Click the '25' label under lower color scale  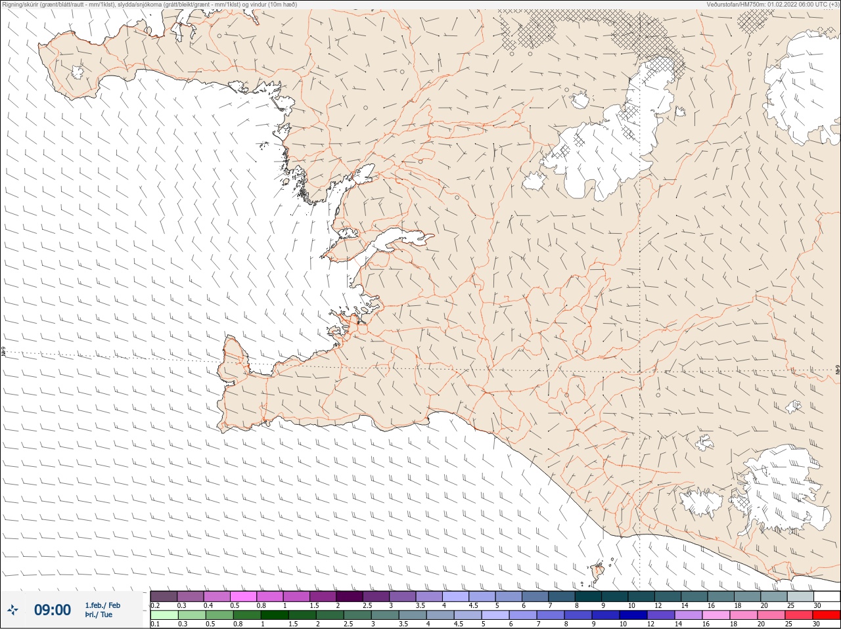790,624
